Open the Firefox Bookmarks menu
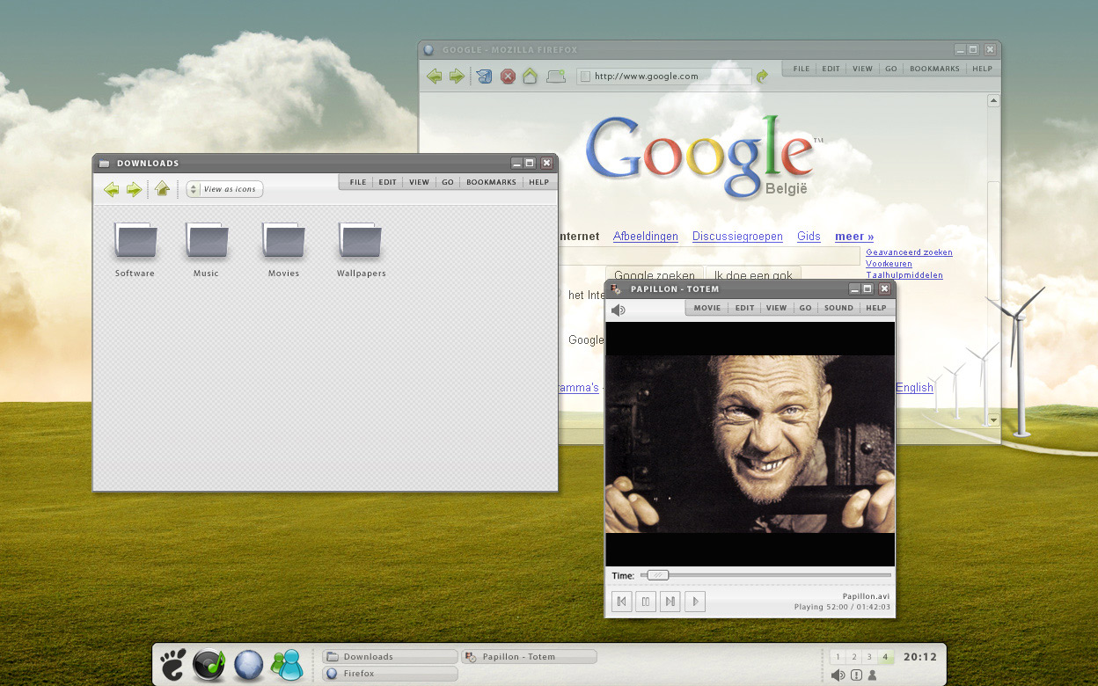1098x686 pixels. tap(934, 69)
